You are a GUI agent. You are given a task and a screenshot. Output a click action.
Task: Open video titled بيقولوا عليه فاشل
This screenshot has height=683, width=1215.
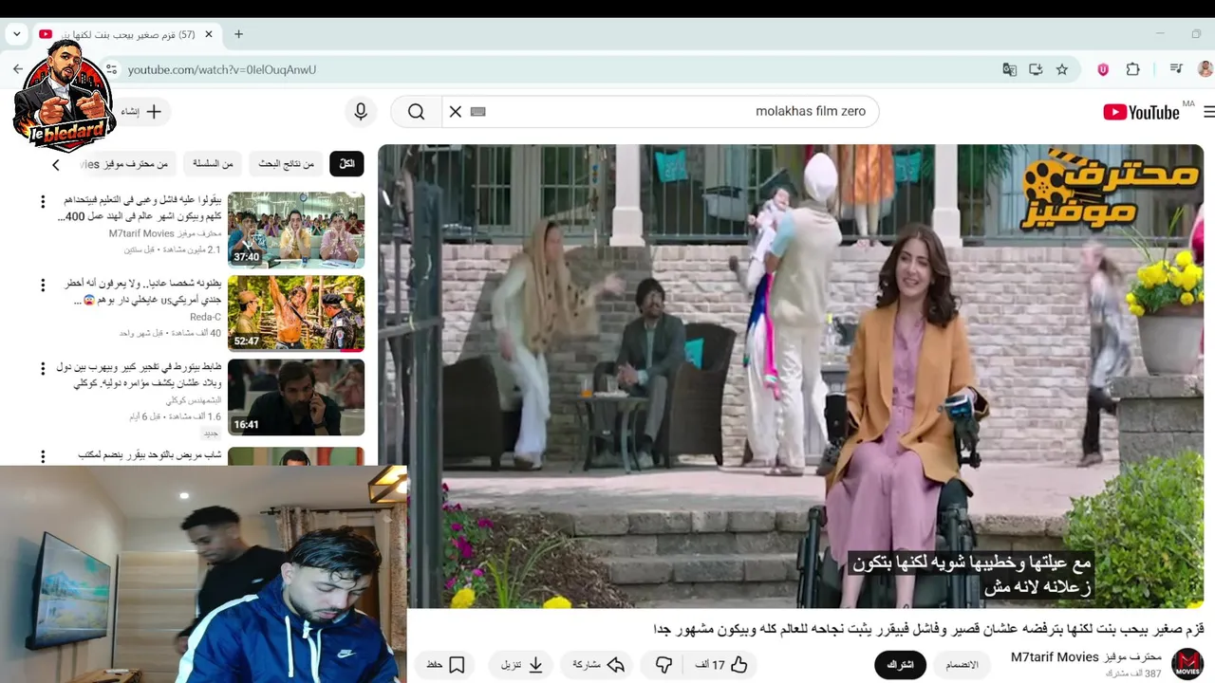[140, 209]
